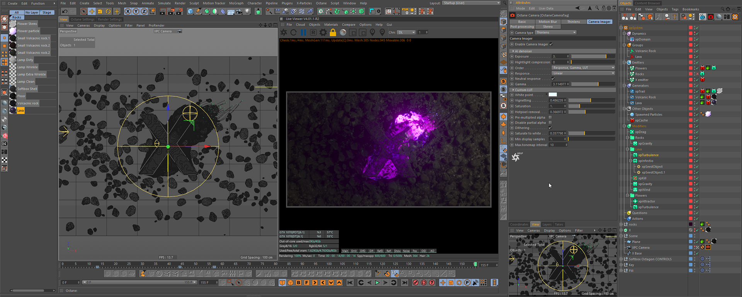Open the MoGraph menu
Screen dimensions: 742x297
[236, 3]
